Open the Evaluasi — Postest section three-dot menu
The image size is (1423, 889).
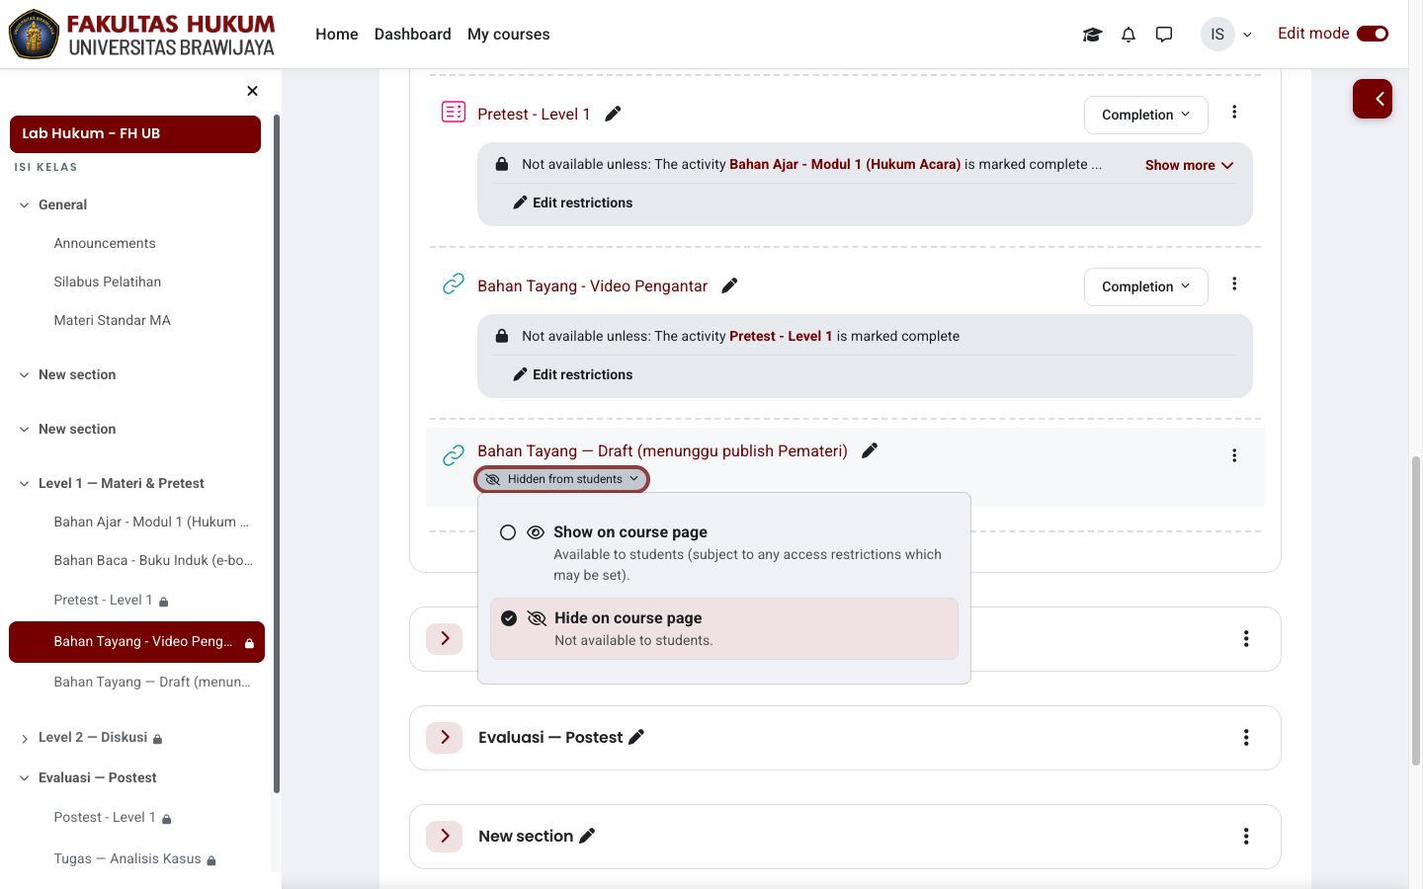1246,738
